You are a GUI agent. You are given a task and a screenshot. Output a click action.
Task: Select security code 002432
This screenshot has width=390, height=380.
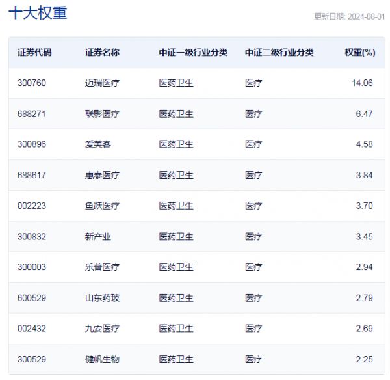[32, 329]
